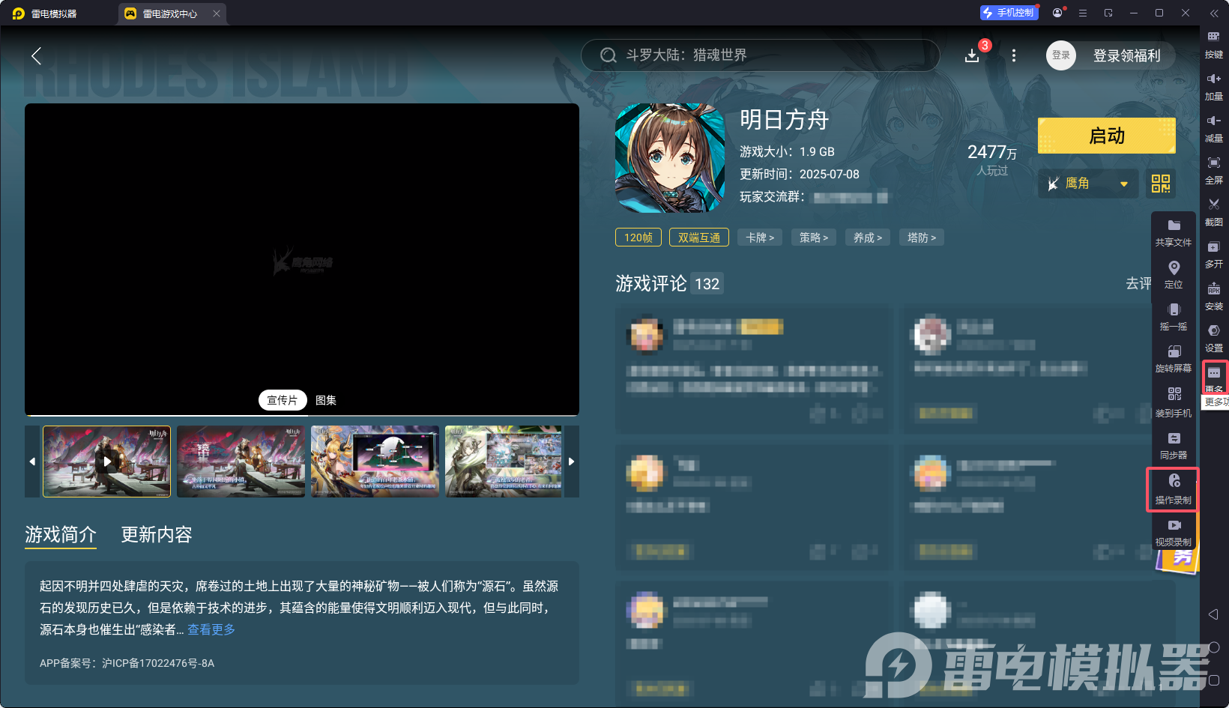Select the third gallery thumbnail
This screenshot has height=708, width=1229.
coord(375,462)
